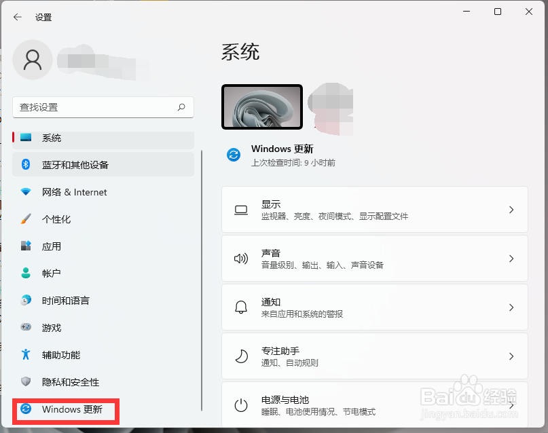Close the 设置 window
The width and height of the screenshot is (548, 433).
click(529, 12)
